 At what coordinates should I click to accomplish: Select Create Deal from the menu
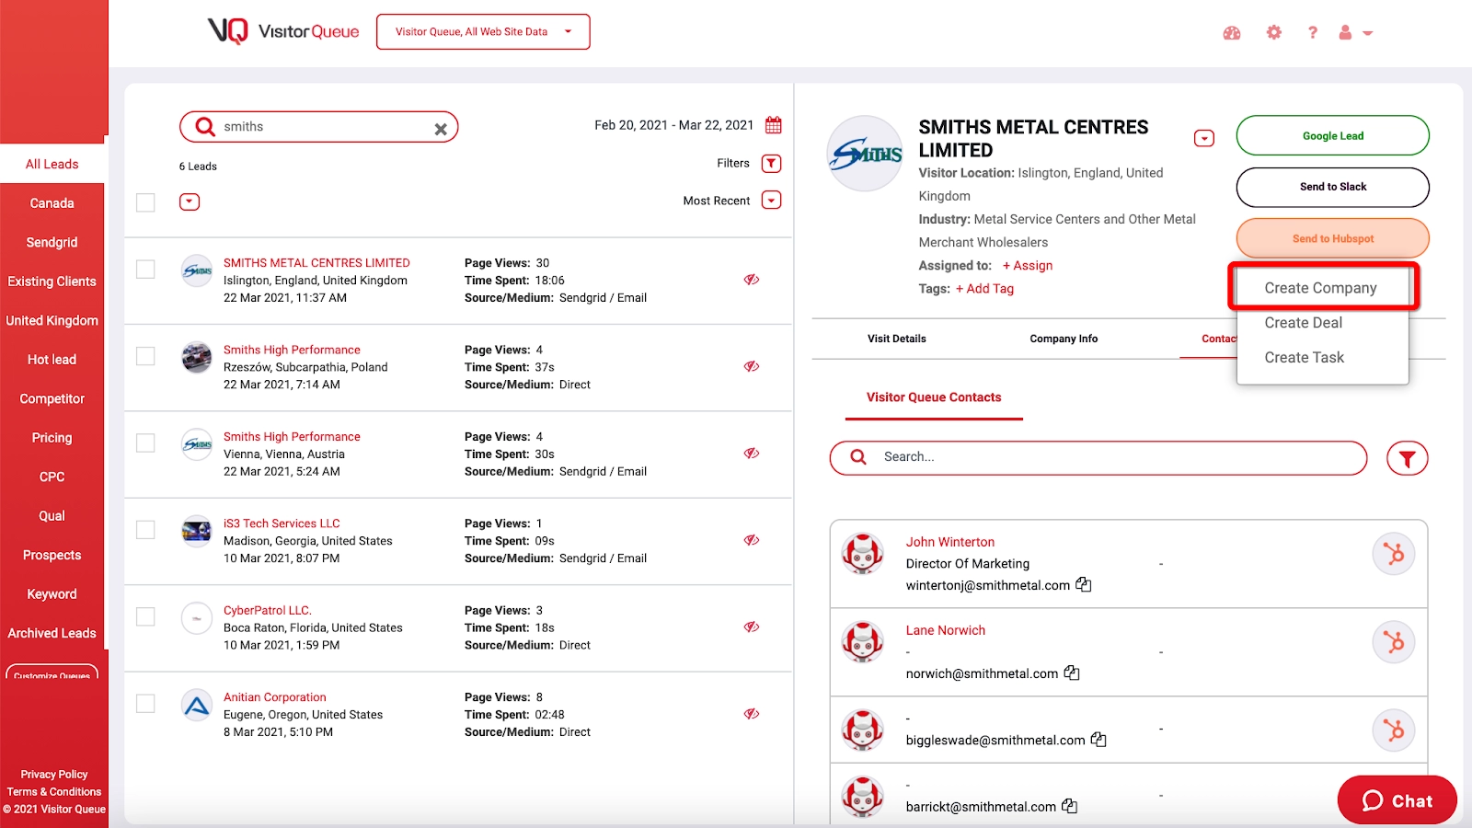[1303, 323]
